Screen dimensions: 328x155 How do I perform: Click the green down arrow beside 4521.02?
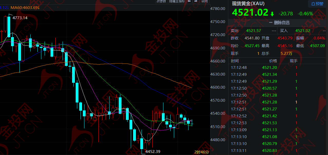tap(272, 14)
